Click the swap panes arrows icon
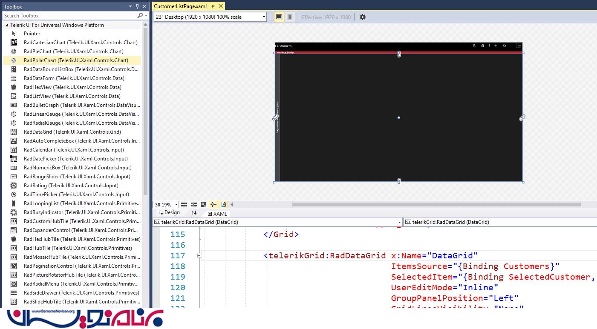597x329 pixels. point(194,213)
